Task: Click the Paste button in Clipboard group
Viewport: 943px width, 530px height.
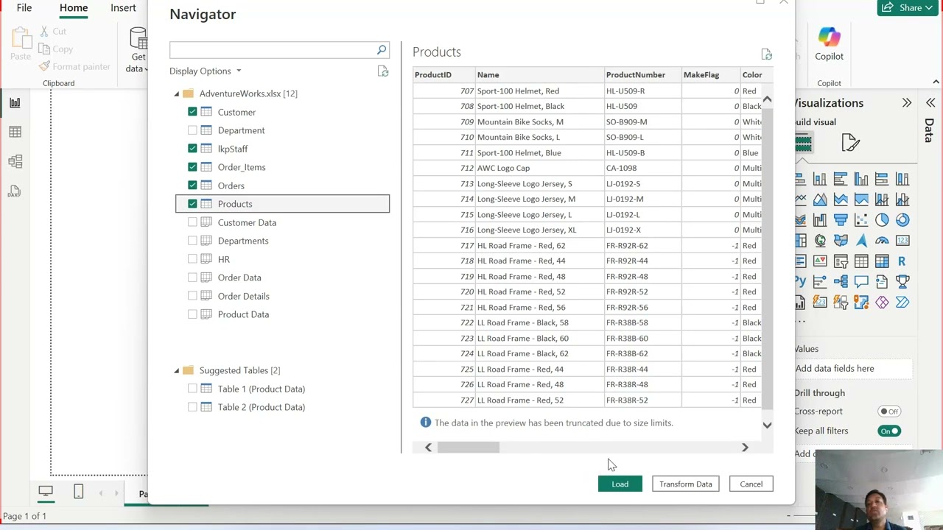Action: tap(21, 44)
